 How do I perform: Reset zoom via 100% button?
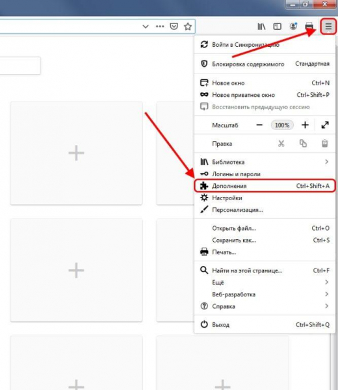point(282,125)
